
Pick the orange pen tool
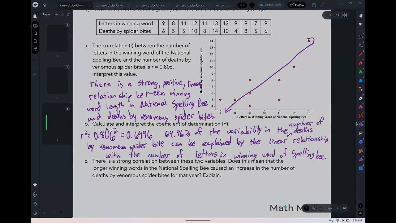361,151
